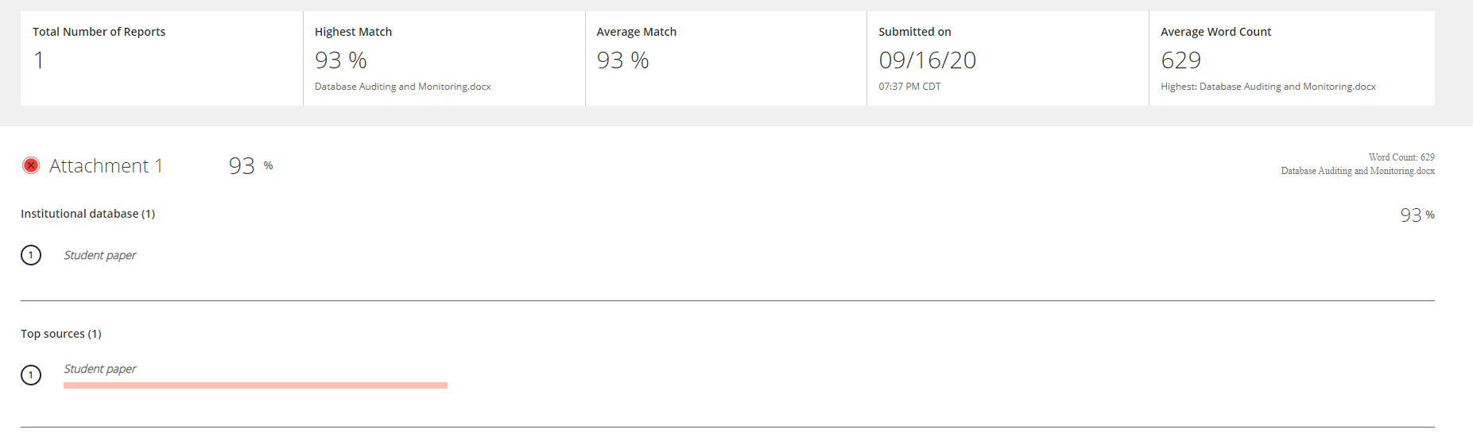Select circled number 1 under Institutional database

pyautogui.click(x=31, y=255)
